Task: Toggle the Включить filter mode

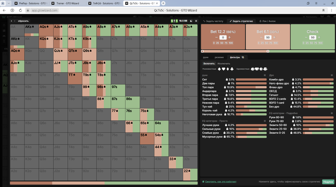Action: [x=209, y=64]
